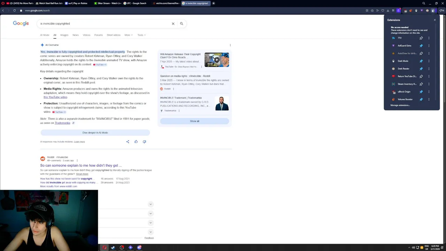Click the Return YouTube Dislike icon

point(393,76)
